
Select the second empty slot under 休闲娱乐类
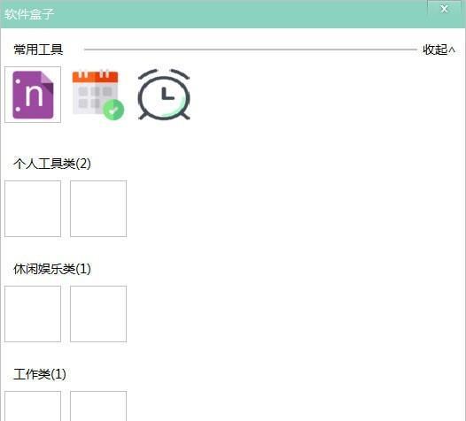tap(98, 314)
